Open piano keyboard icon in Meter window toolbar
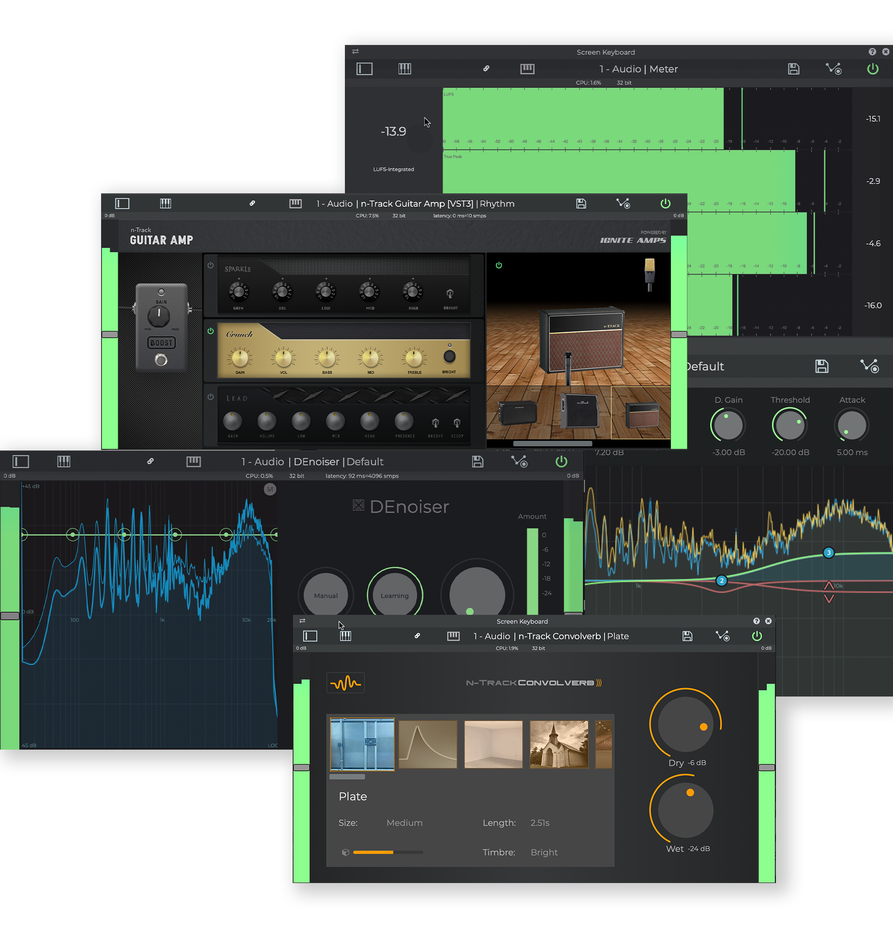Viewport: 893px width, 928px height. 404,69
